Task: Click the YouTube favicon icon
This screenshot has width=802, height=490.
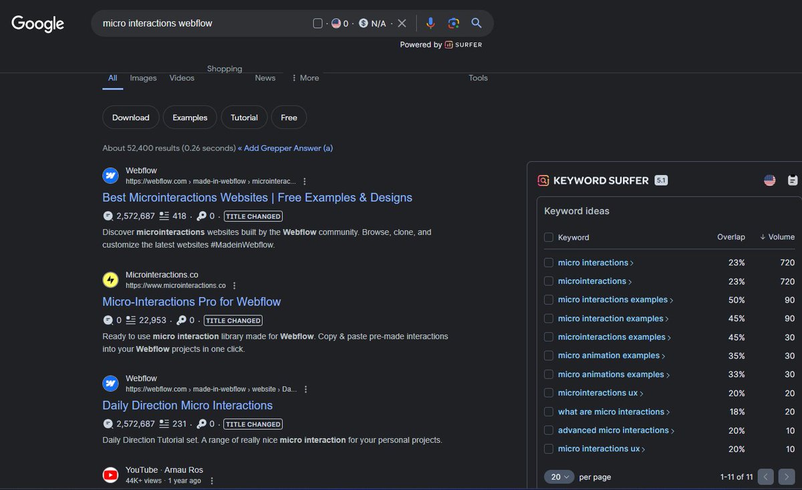Action: tap(110, 475)
